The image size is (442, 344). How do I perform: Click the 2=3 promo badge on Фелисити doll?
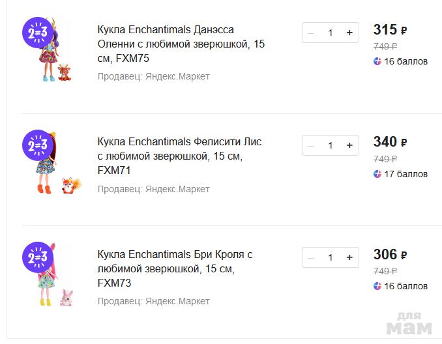(37, 146)
